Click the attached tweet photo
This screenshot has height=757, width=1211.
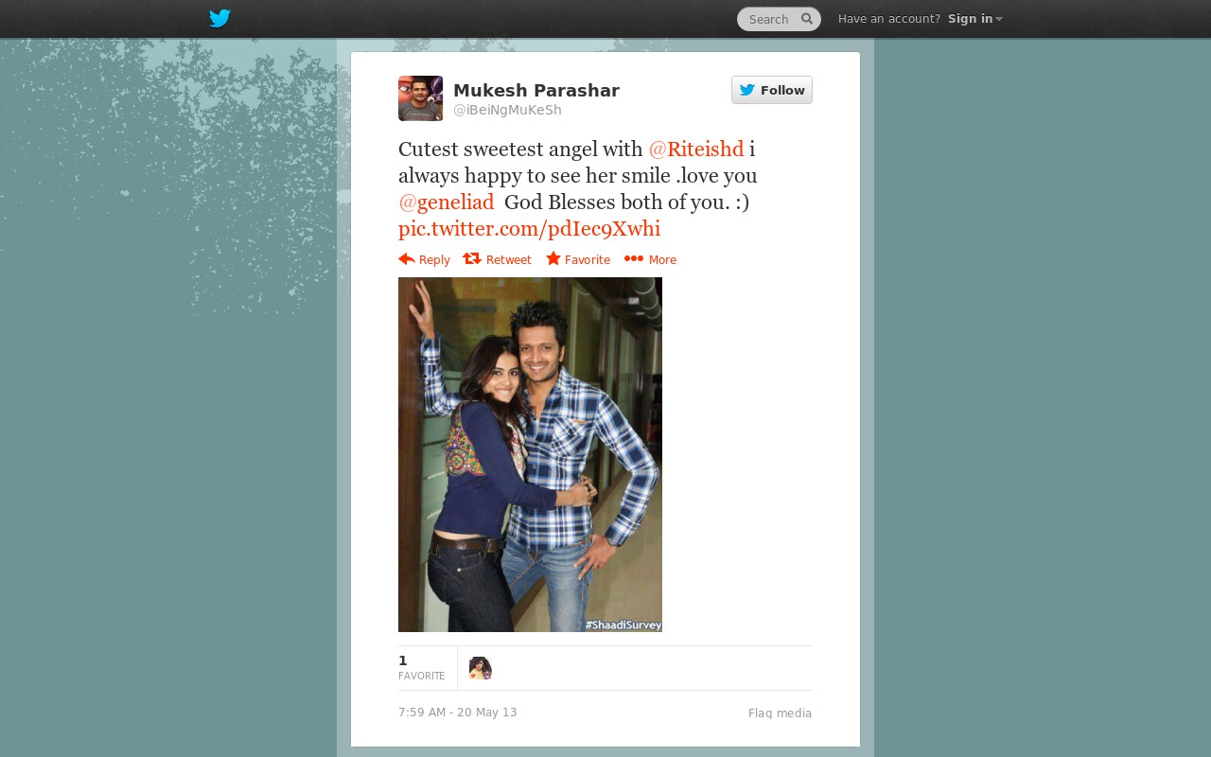[x=530, y=454]
